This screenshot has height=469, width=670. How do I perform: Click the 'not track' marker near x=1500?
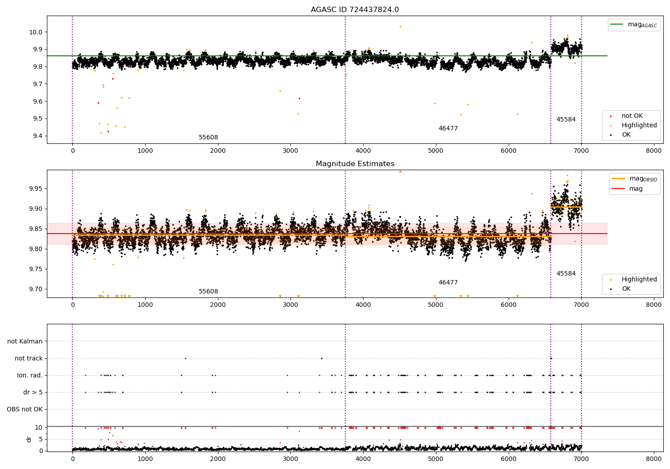pyautogui.click(x=185, y=358)
